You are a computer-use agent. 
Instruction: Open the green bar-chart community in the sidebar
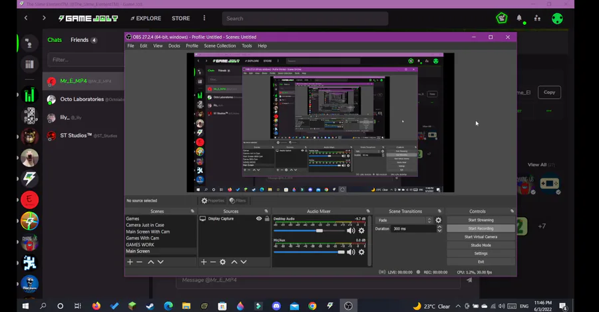click(x=29, y=94)
